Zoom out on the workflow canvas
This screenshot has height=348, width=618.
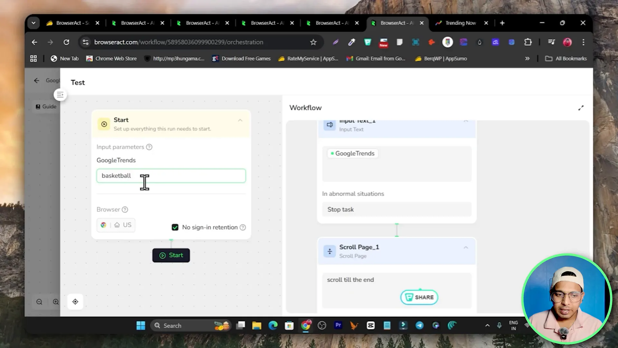[x=39, y=302]
